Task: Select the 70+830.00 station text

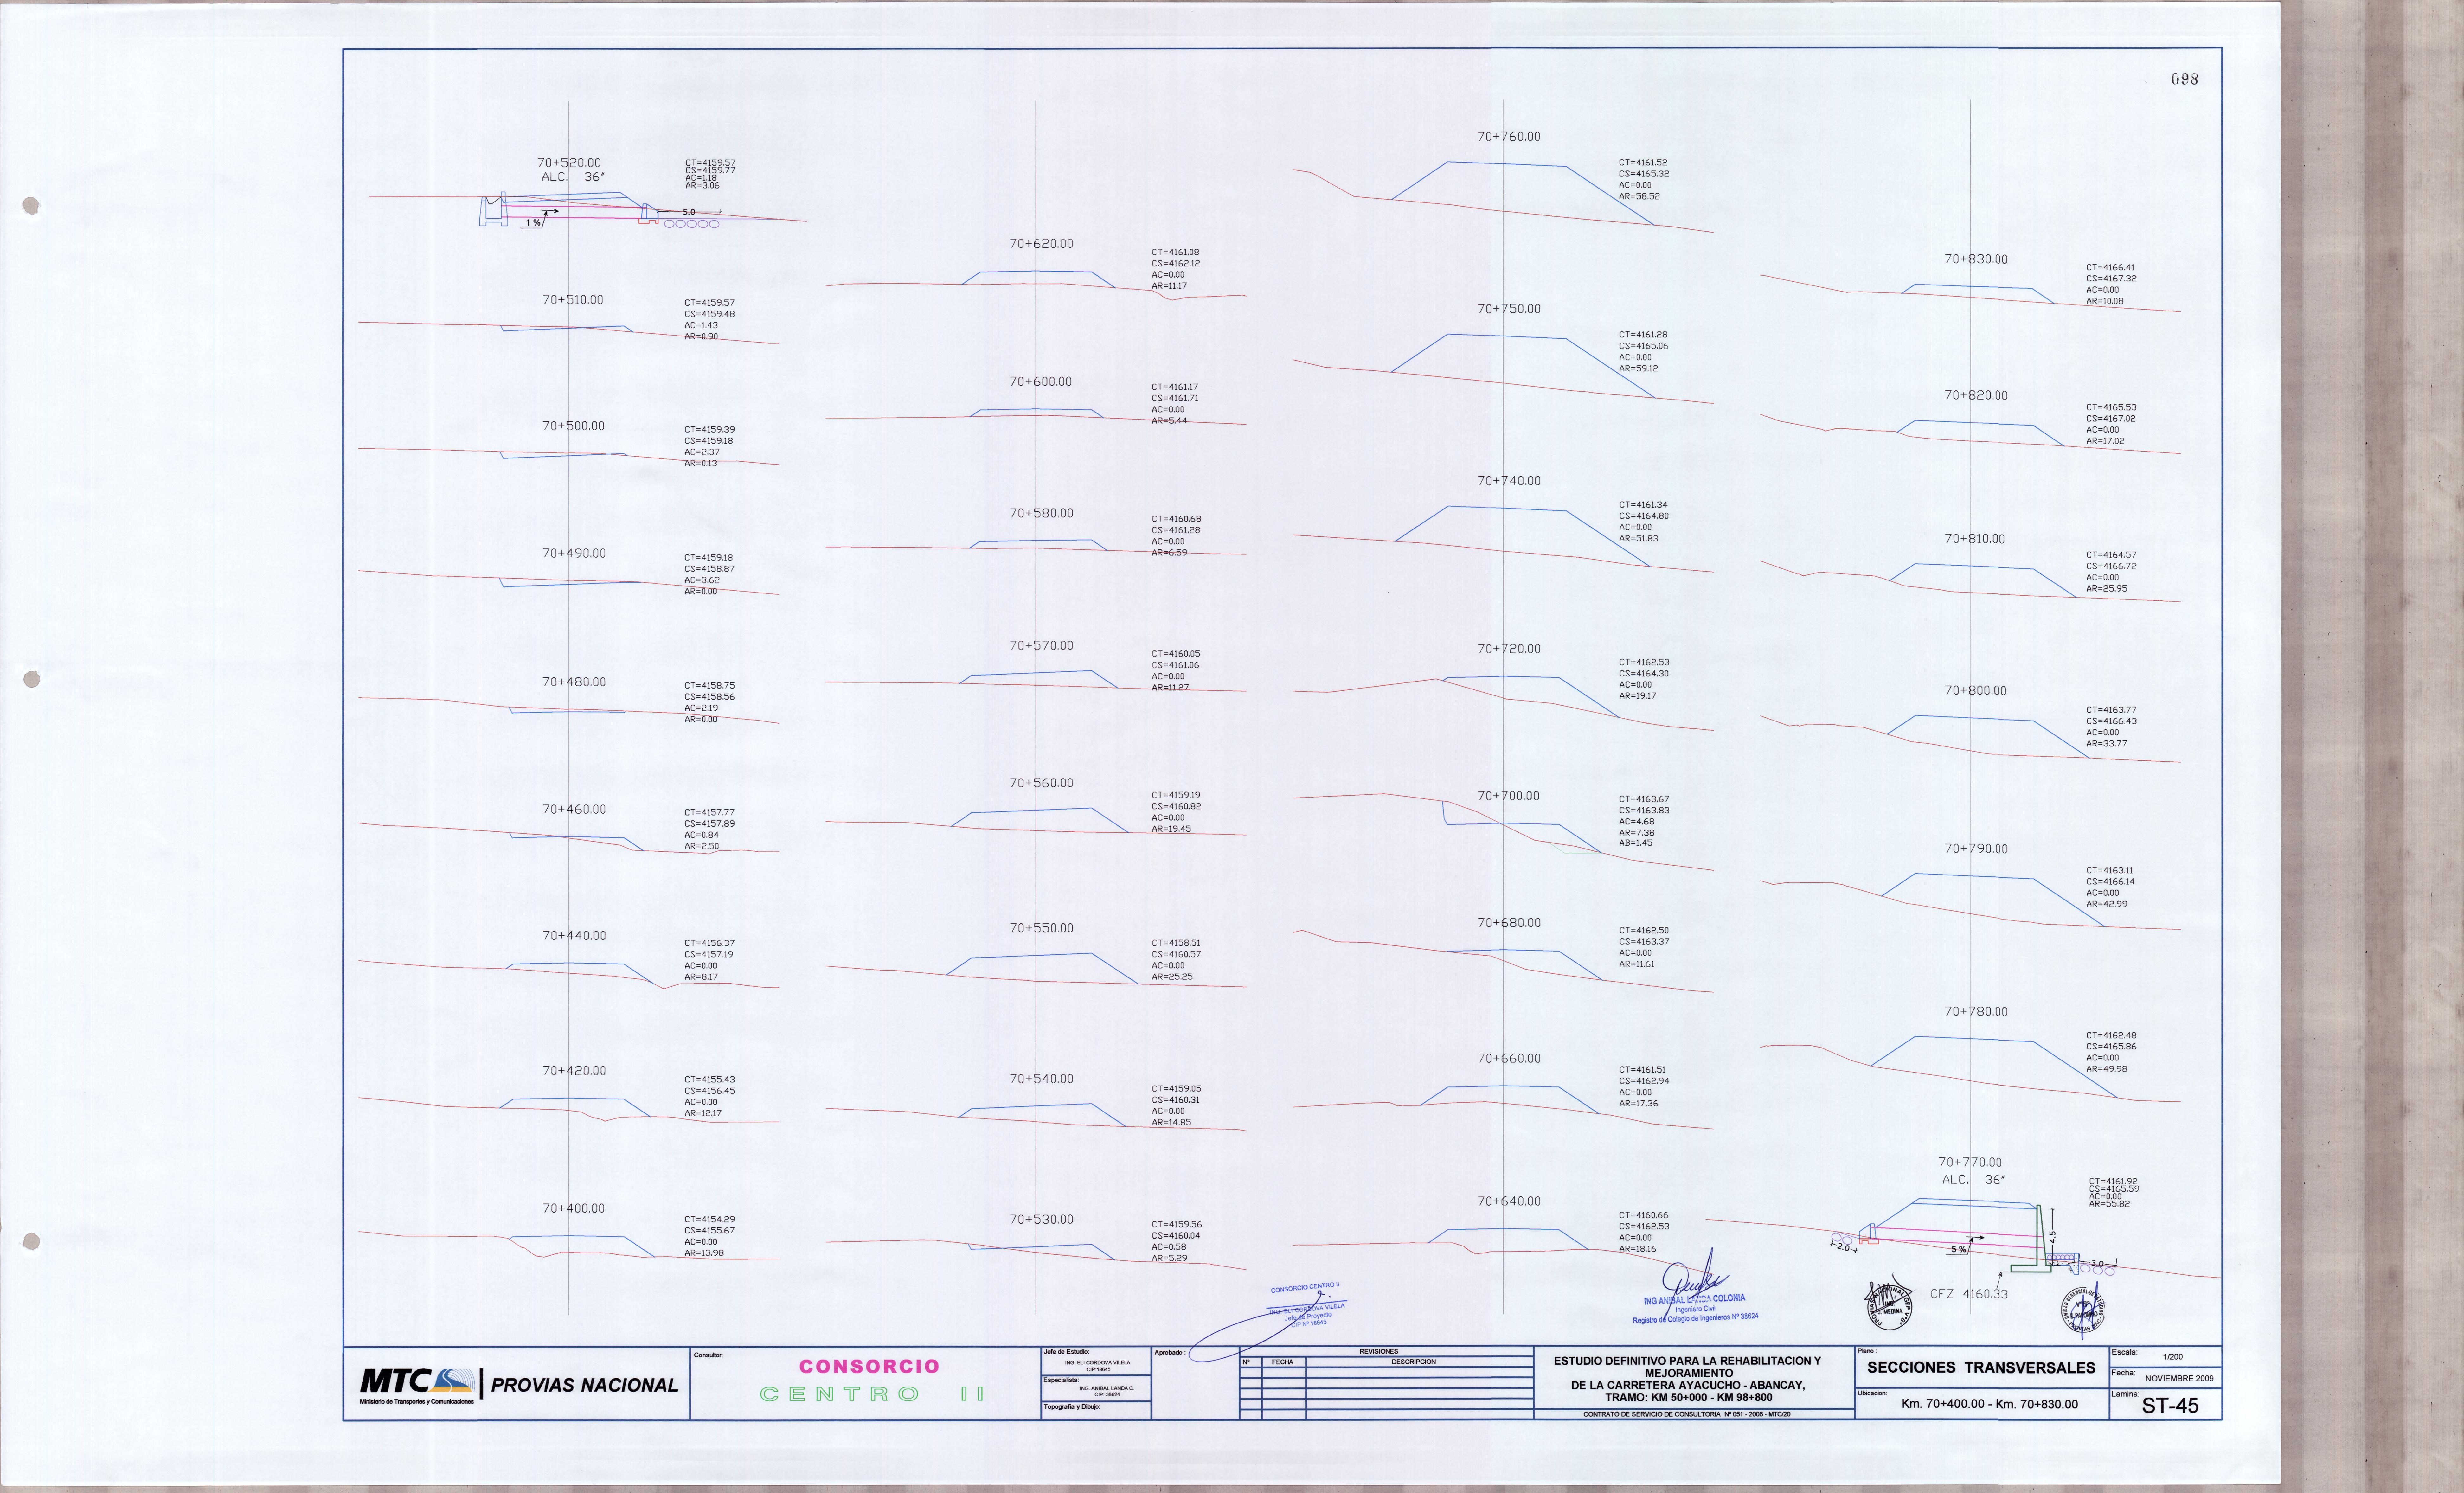Action: pos(1976,259)
